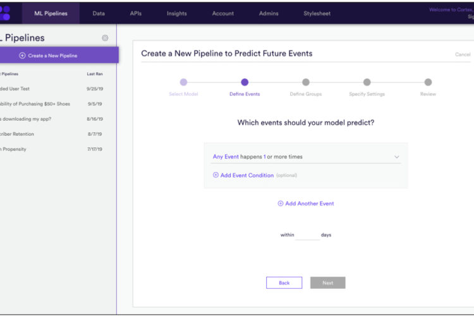Focus the within days input field
The image size is (474, 316).
[x=307, y=235]
